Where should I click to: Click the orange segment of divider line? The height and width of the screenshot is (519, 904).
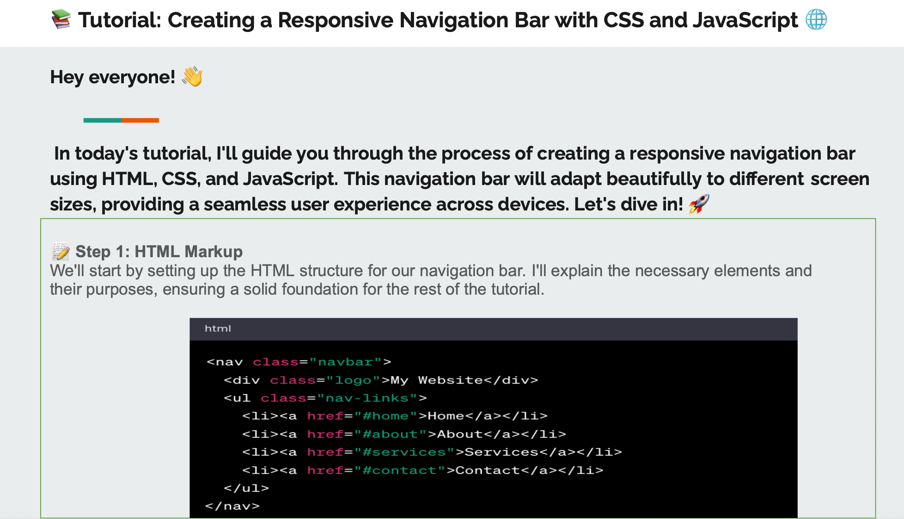click(140, 120)
